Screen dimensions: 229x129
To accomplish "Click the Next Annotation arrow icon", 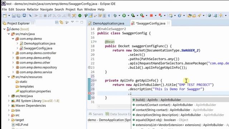I will point(221,15).
